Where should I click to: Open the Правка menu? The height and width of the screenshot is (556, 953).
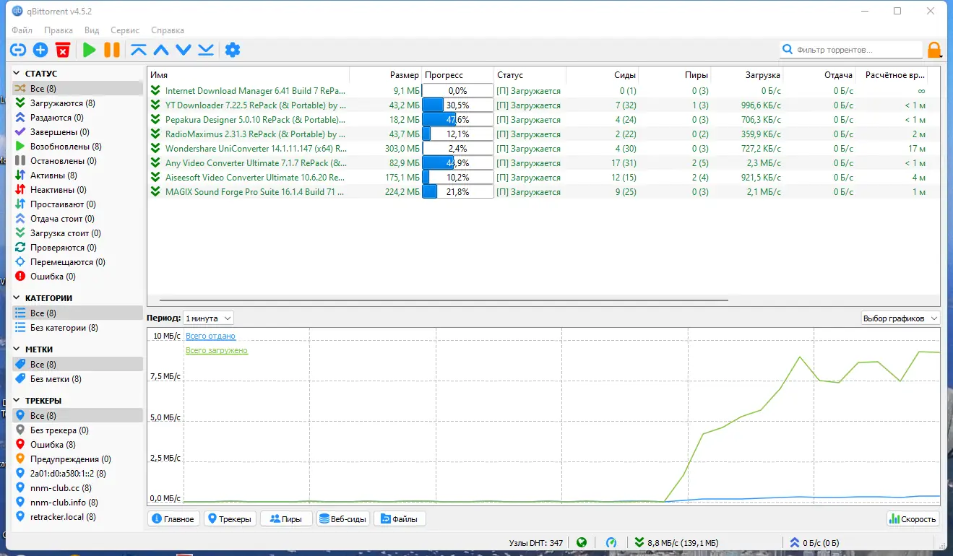(59, 30)
